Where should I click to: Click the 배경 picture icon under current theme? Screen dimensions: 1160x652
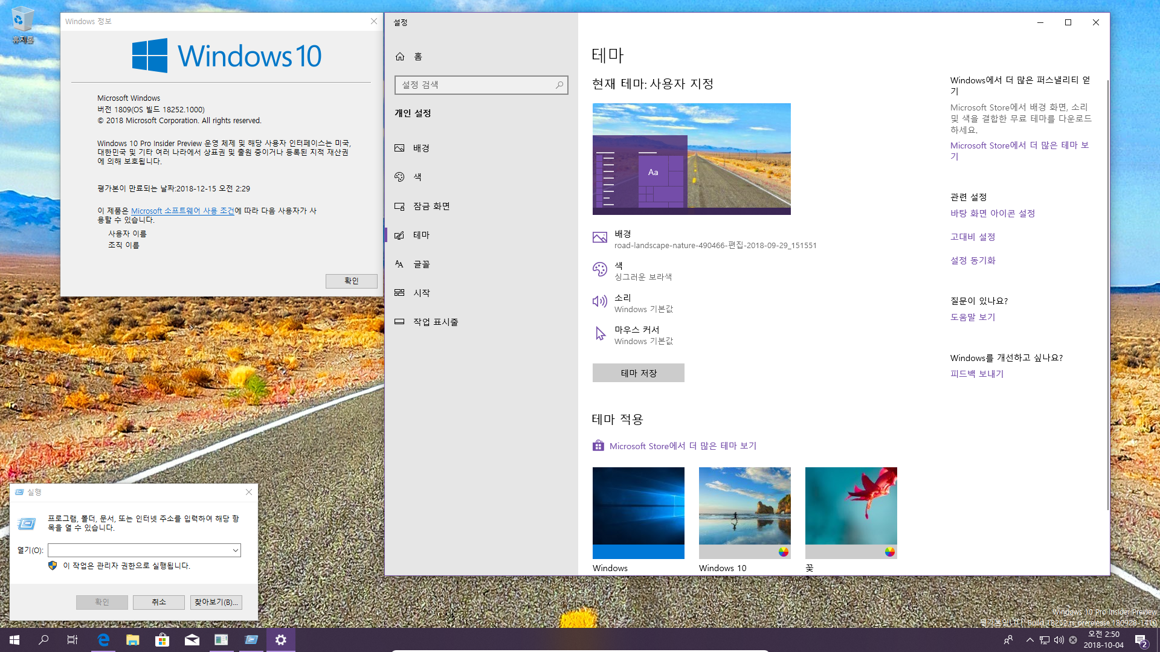[x=600, y=238]
